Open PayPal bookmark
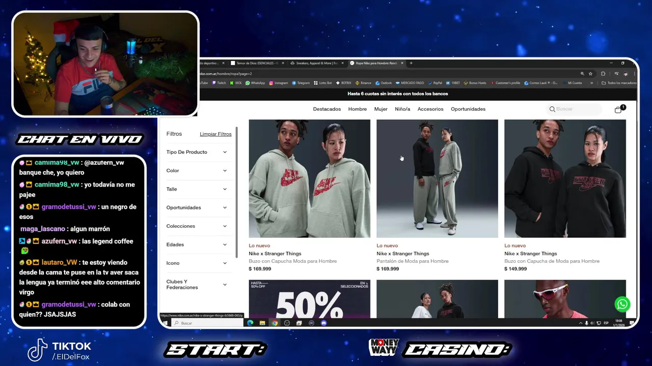Viewport: 652px width, 366px height. tap(435, 83)
